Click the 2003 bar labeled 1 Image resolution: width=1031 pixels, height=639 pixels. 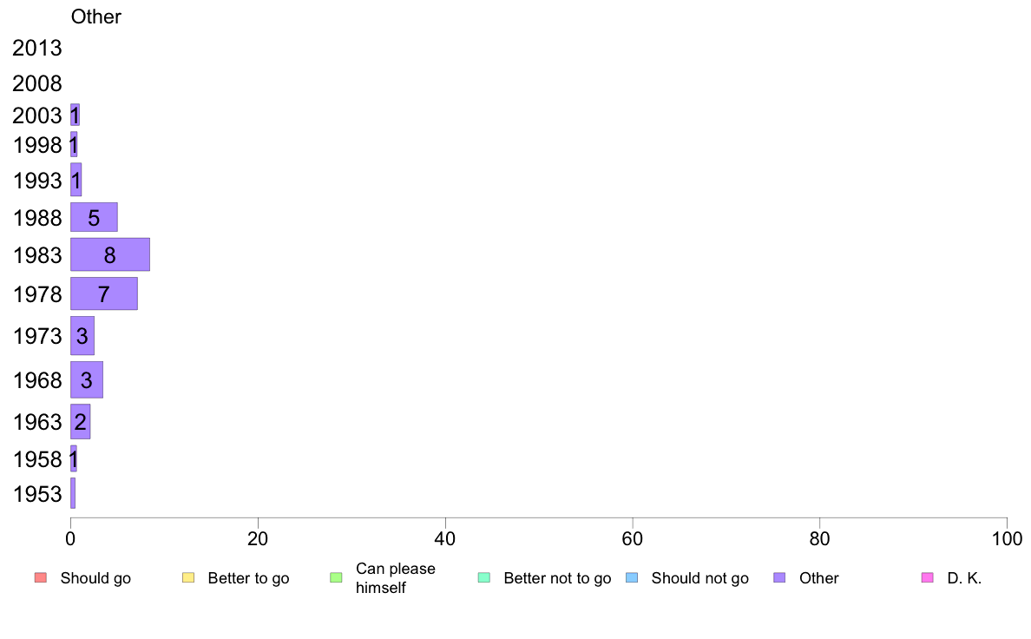(75, 115)
